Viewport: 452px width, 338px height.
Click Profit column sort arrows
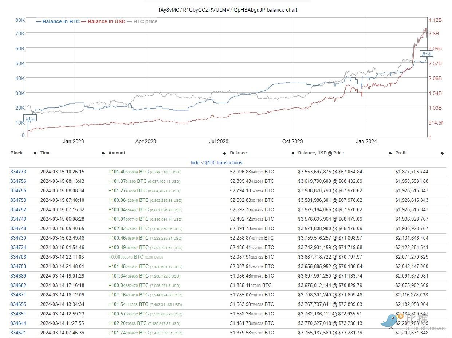click(x=442, y=153)
